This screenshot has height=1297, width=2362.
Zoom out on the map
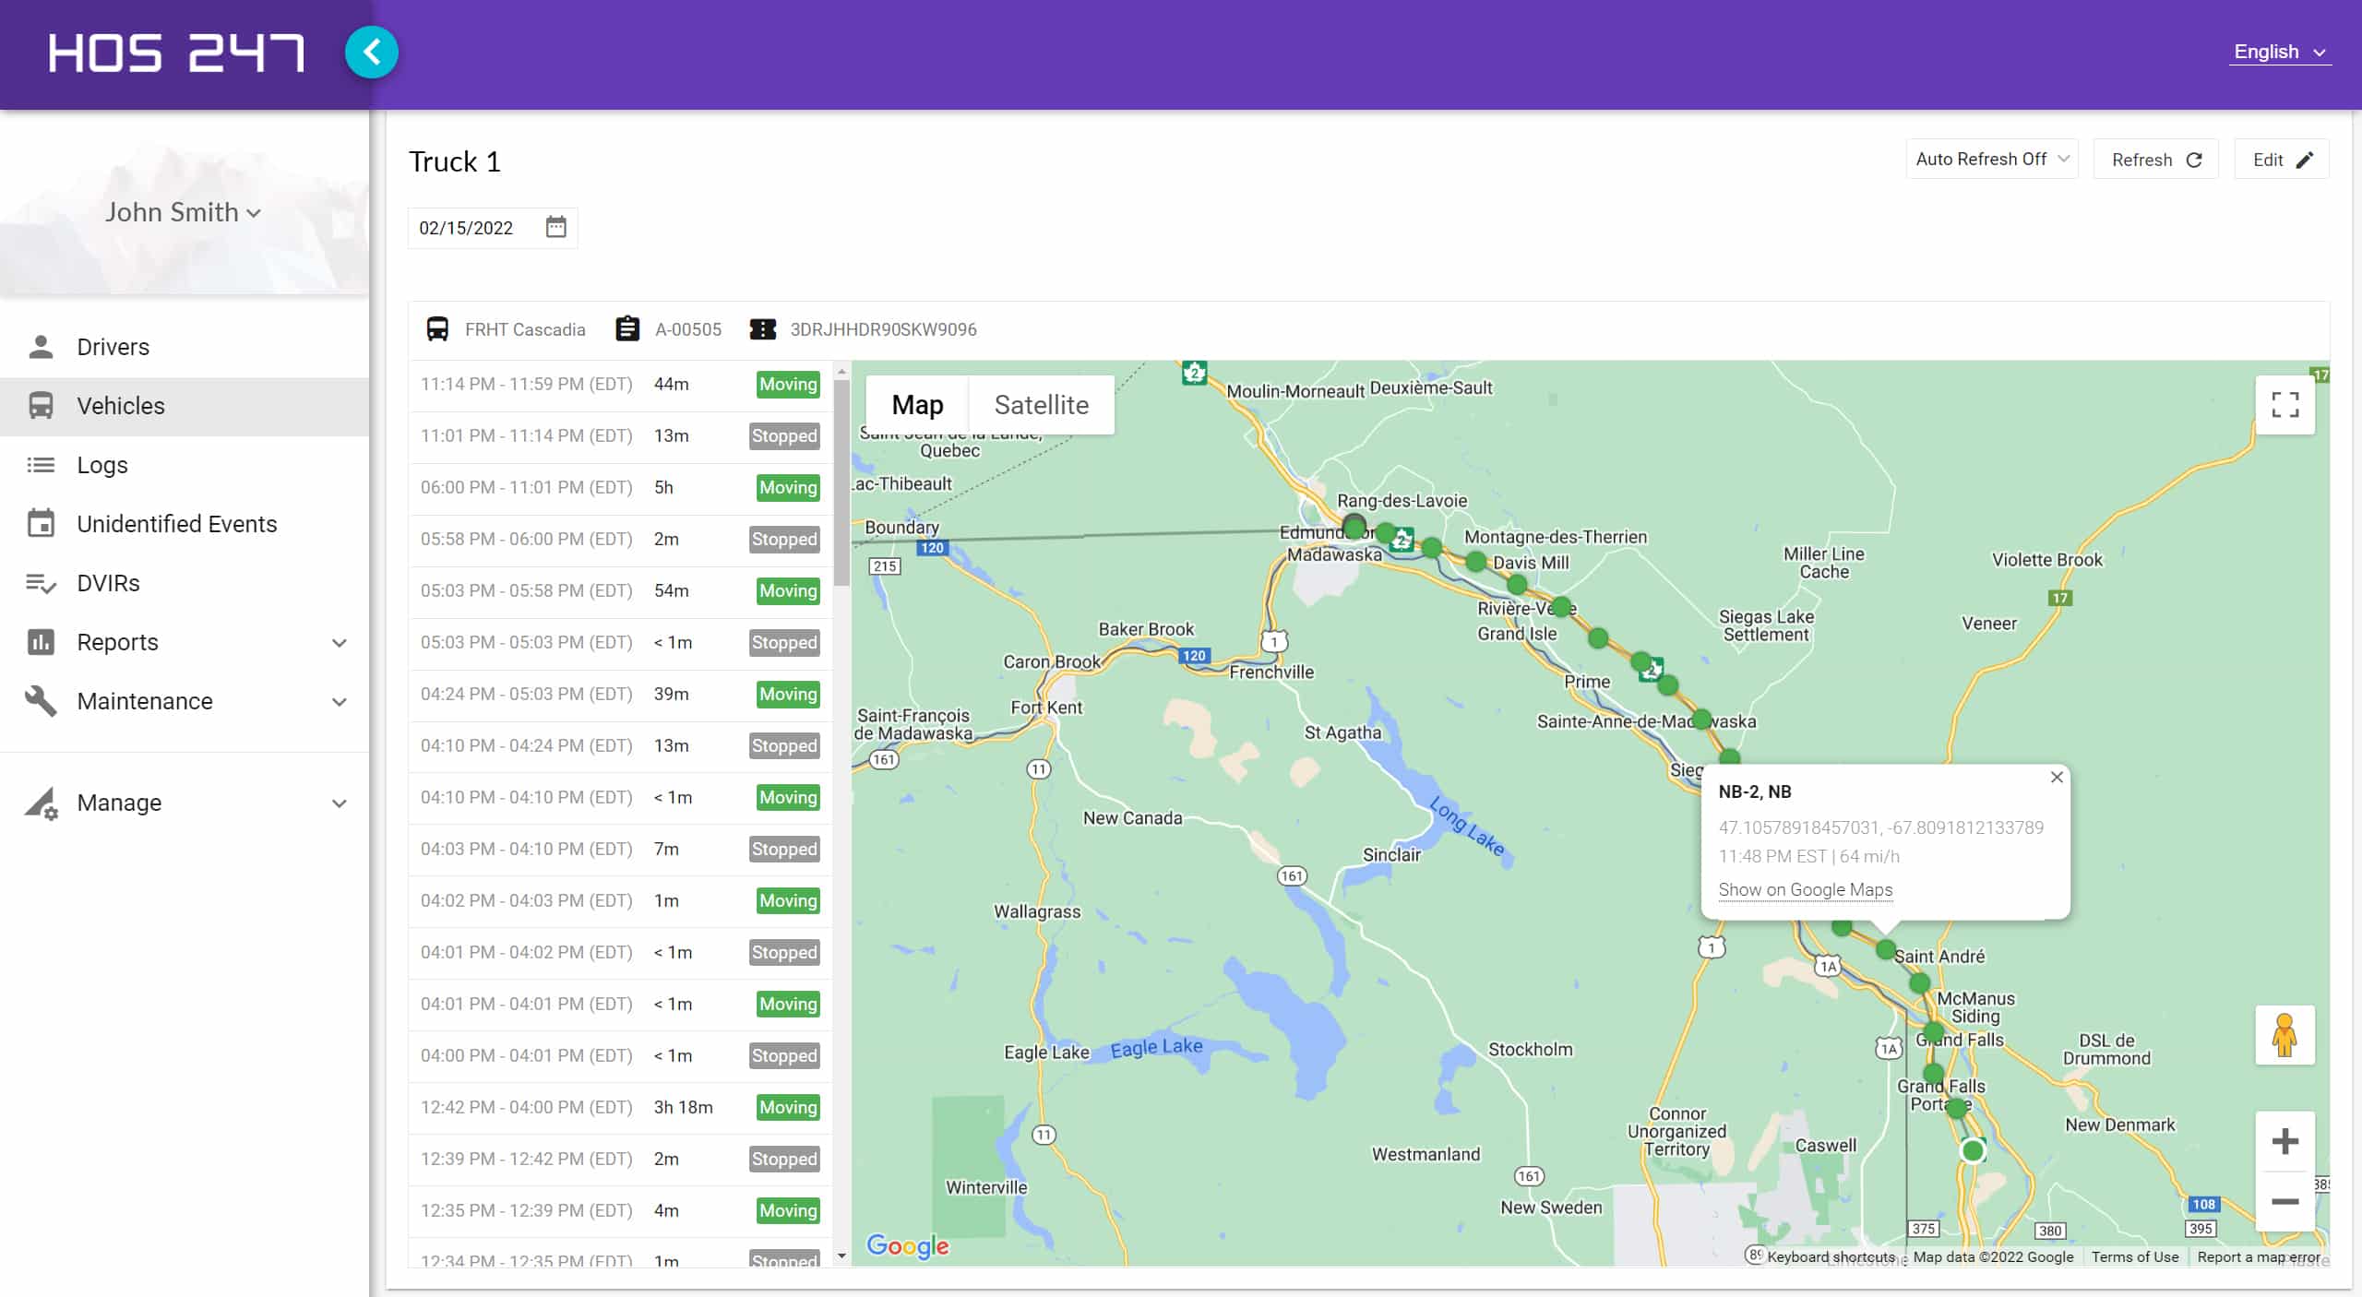click(2284, 1201)
